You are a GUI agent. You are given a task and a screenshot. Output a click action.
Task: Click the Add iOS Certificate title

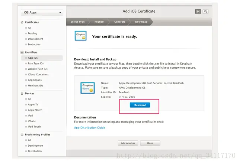[x=139, y=11]
